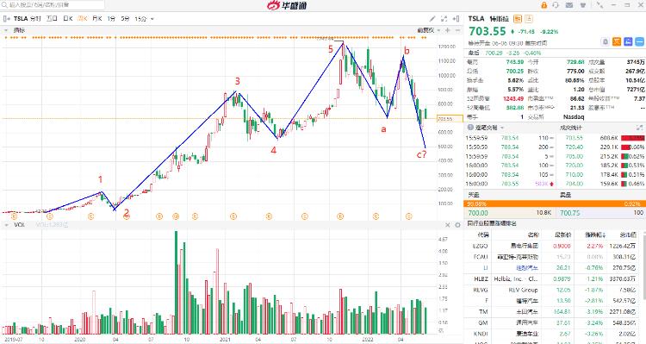This screenshot has width=646, height=344.
Task: Click the orange trade button beside TSLA quote
Action: click(617, 41)
